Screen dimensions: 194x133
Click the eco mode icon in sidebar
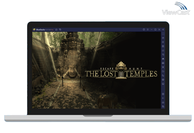point(163,84)
